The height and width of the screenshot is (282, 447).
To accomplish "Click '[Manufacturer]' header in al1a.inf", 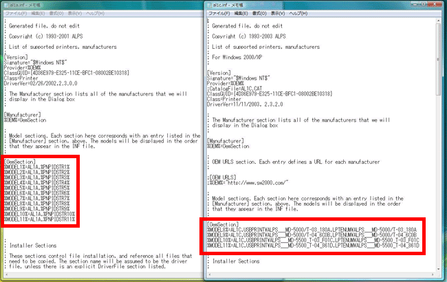I will point(22,115).
